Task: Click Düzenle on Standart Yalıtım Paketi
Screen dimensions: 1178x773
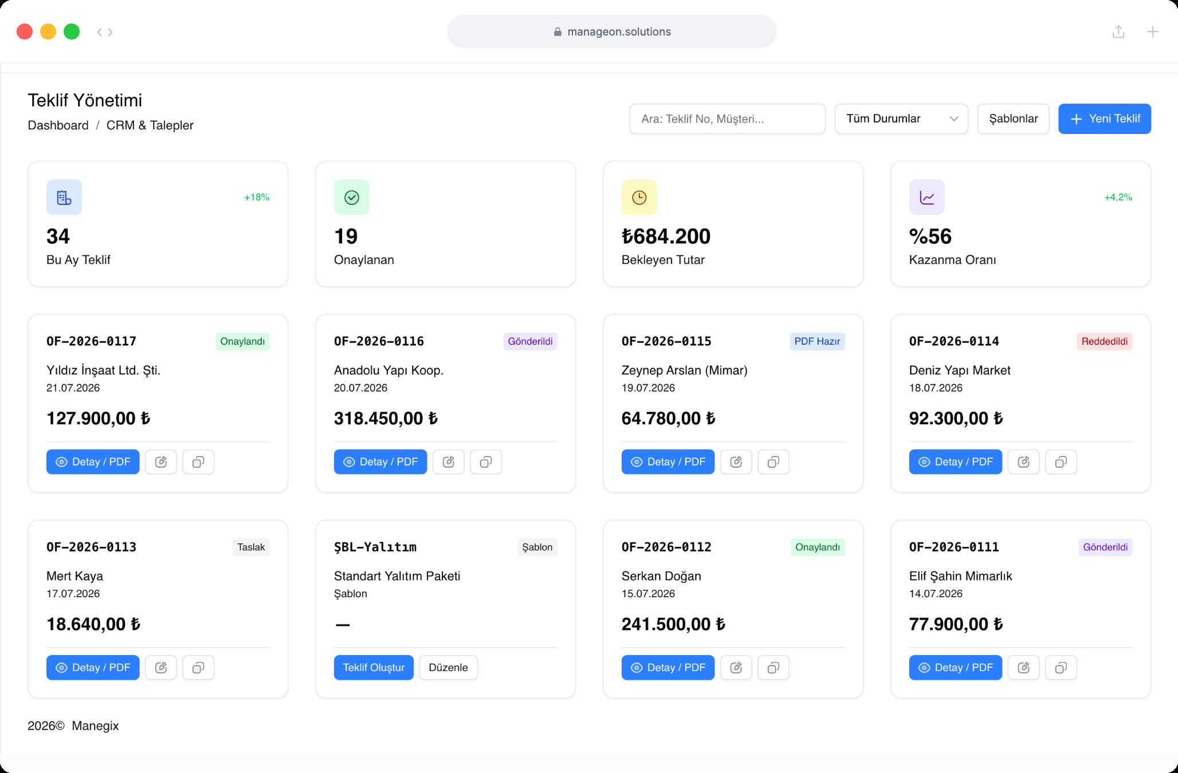Action: 448,668
